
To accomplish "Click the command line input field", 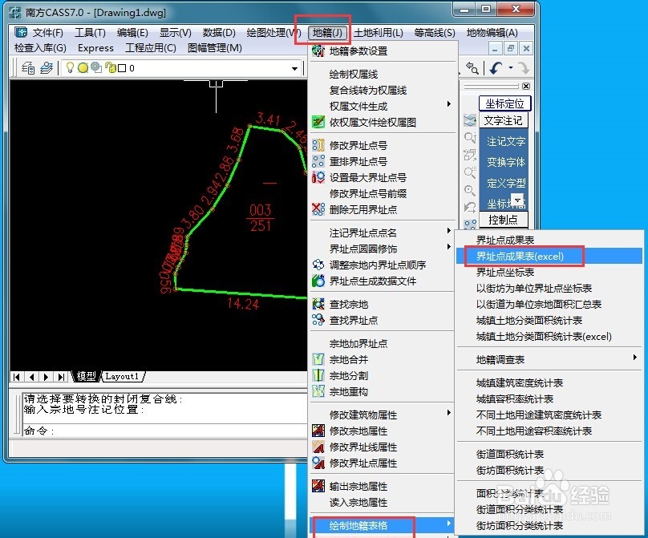I will point(165,431).
